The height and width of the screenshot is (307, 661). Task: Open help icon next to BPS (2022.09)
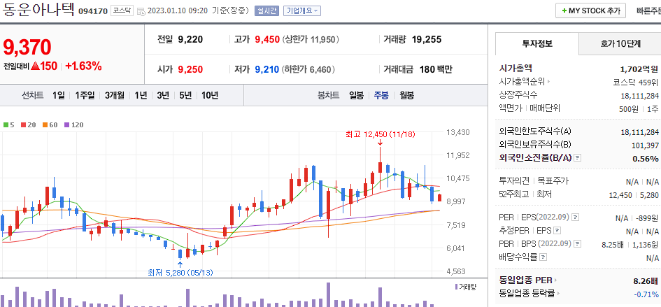(578, 244)
